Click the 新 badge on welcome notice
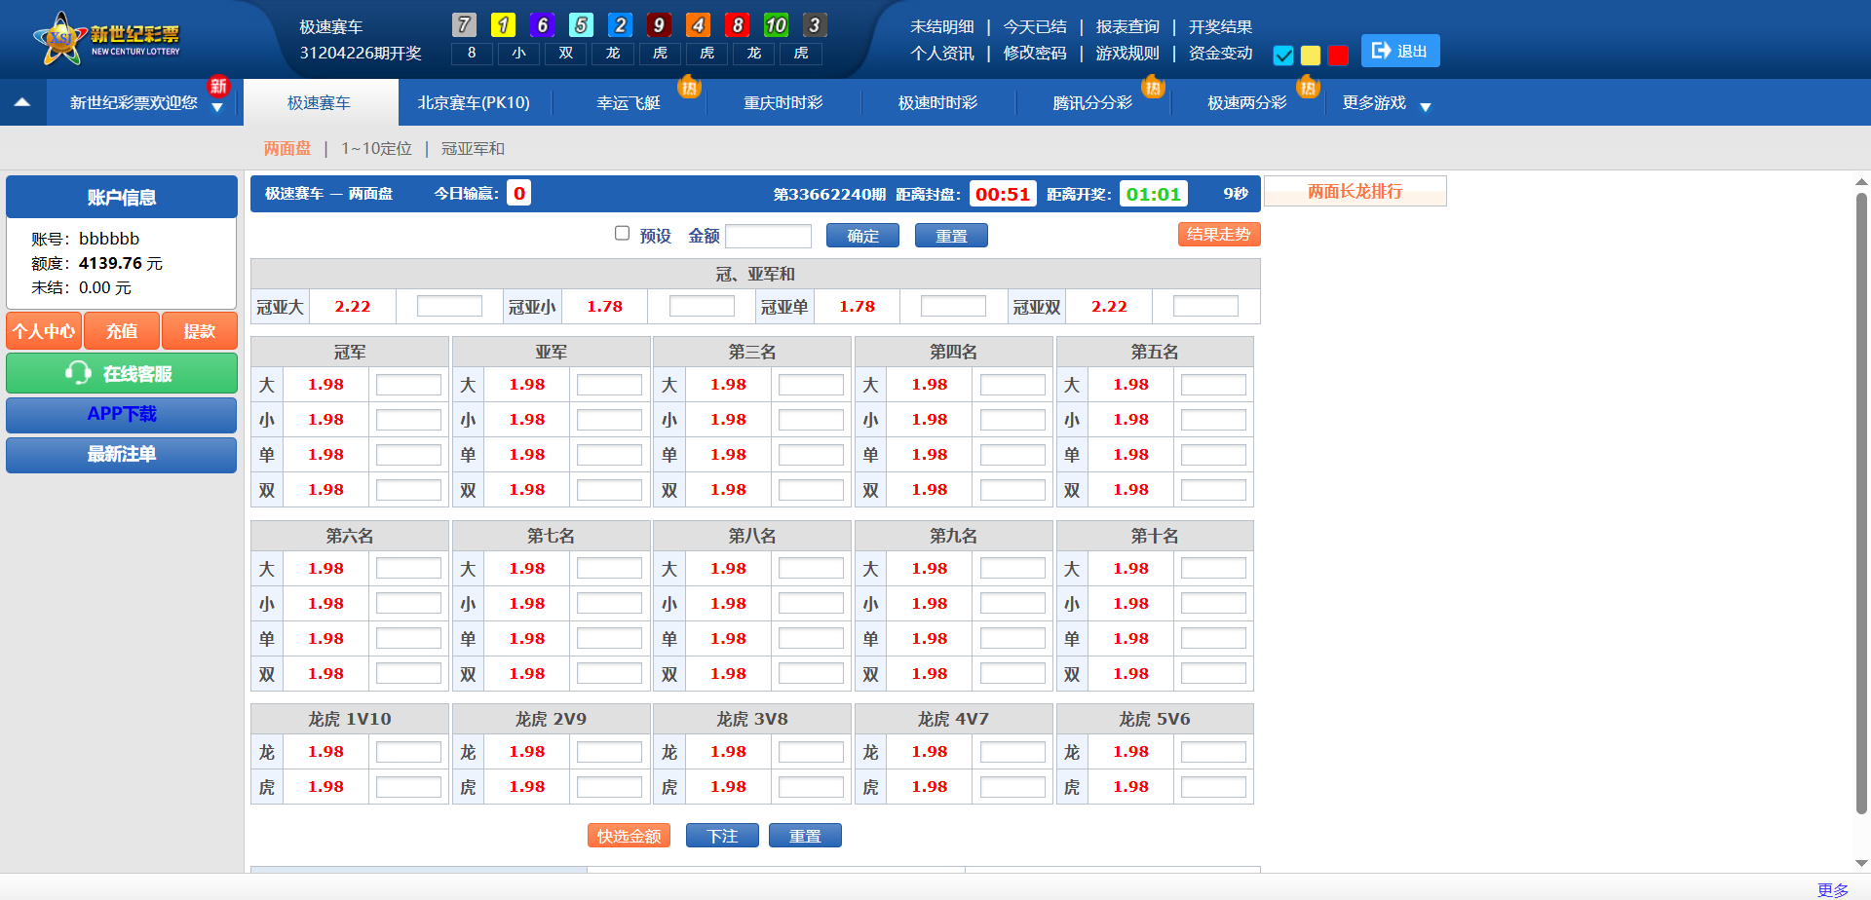 [x=218, y=86]
